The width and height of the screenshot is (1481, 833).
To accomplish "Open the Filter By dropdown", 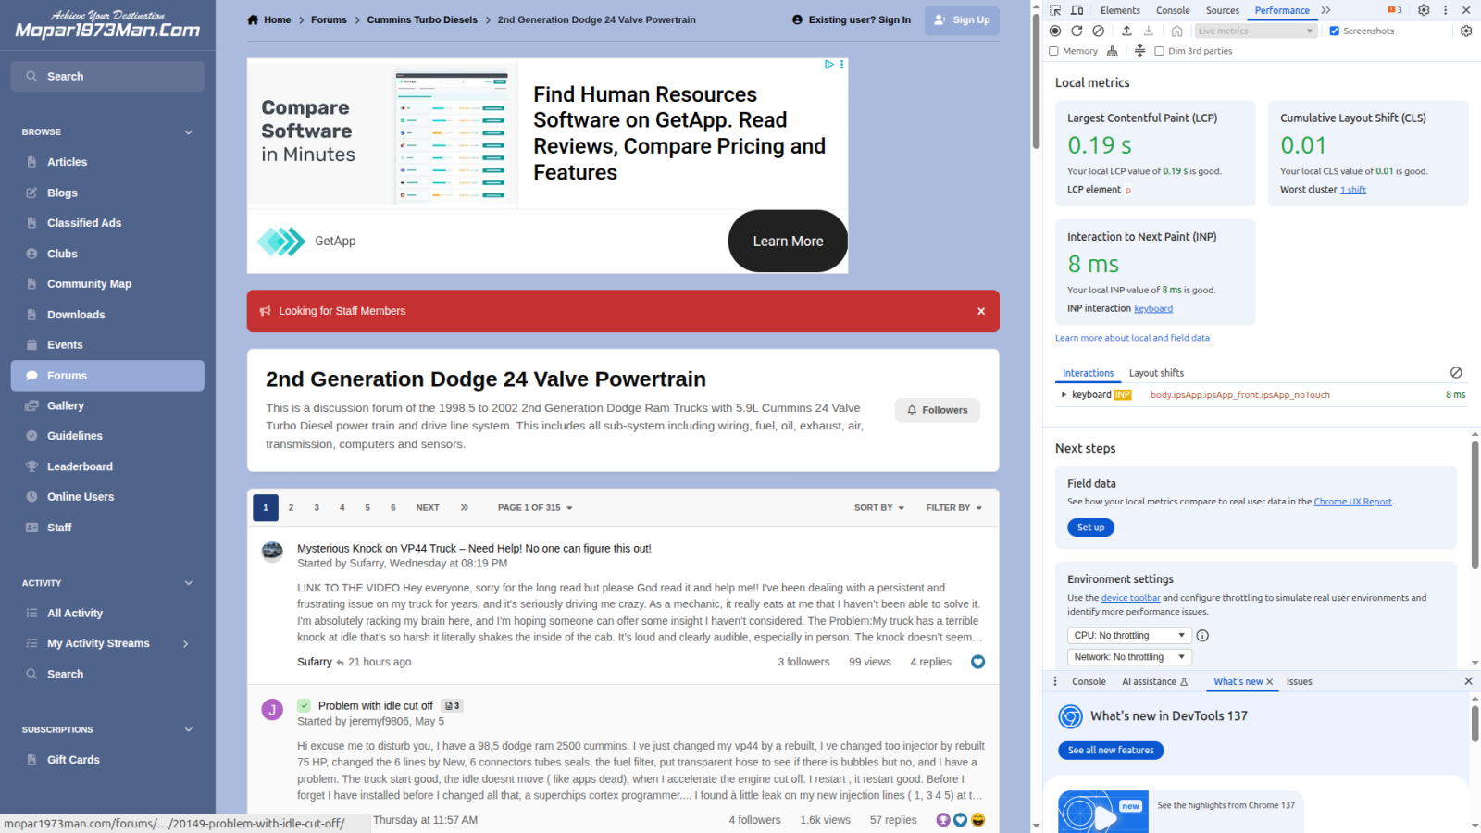I will (x=954, y=508).
